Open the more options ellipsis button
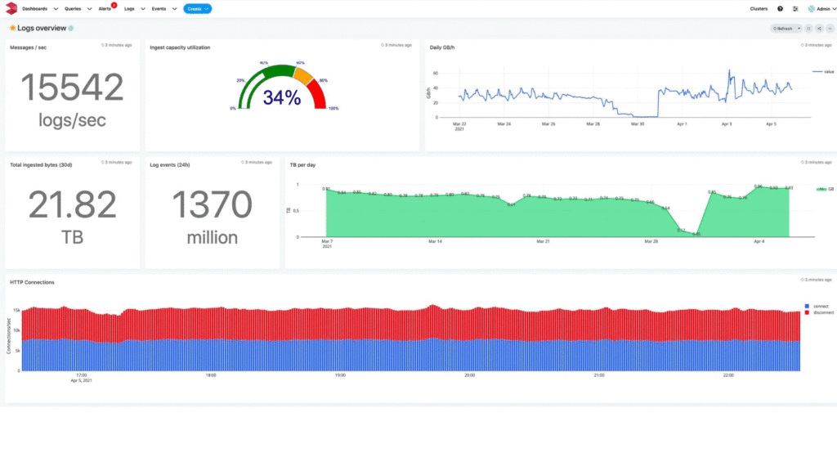This screenshot has width=837, height=471. 830,29
